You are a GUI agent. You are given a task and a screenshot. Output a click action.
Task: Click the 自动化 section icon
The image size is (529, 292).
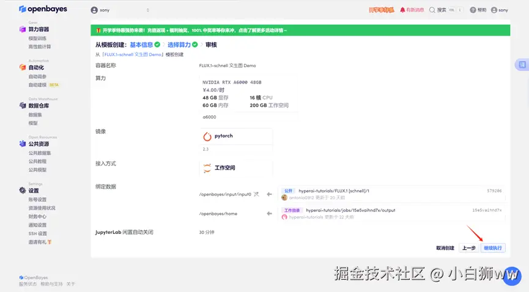point(23,67)
